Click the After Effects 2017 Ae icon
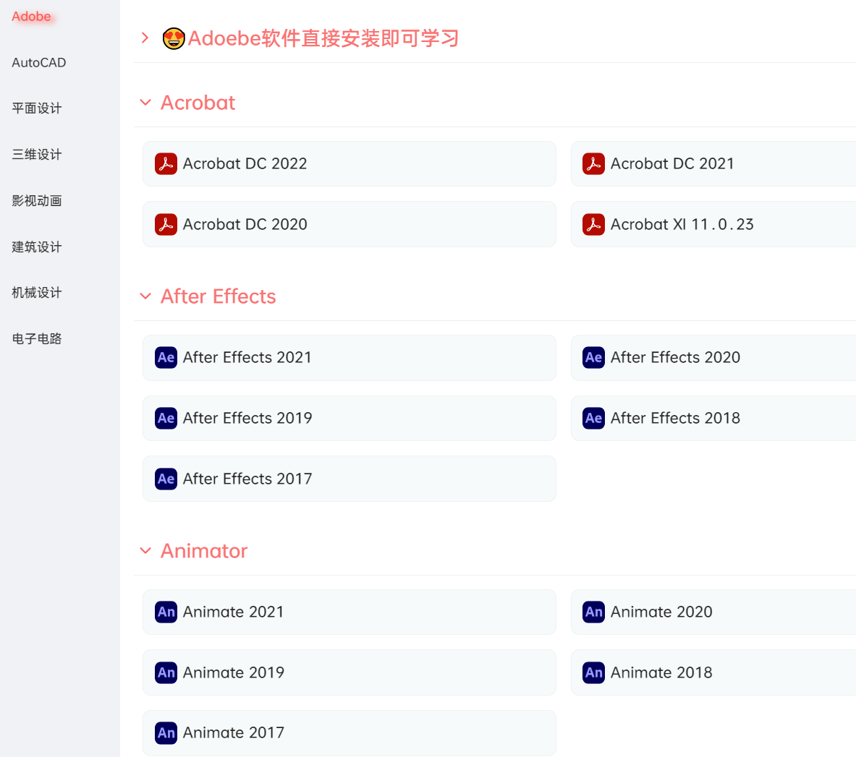Screen dimensions: 856x757 (166, 479)
